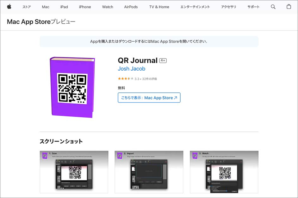Open the '3. Watch' screenshot thumbnail

tap(224, 172)
